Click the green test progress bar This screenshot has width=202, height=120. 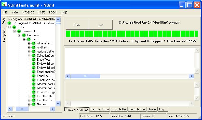coord(132,34)
